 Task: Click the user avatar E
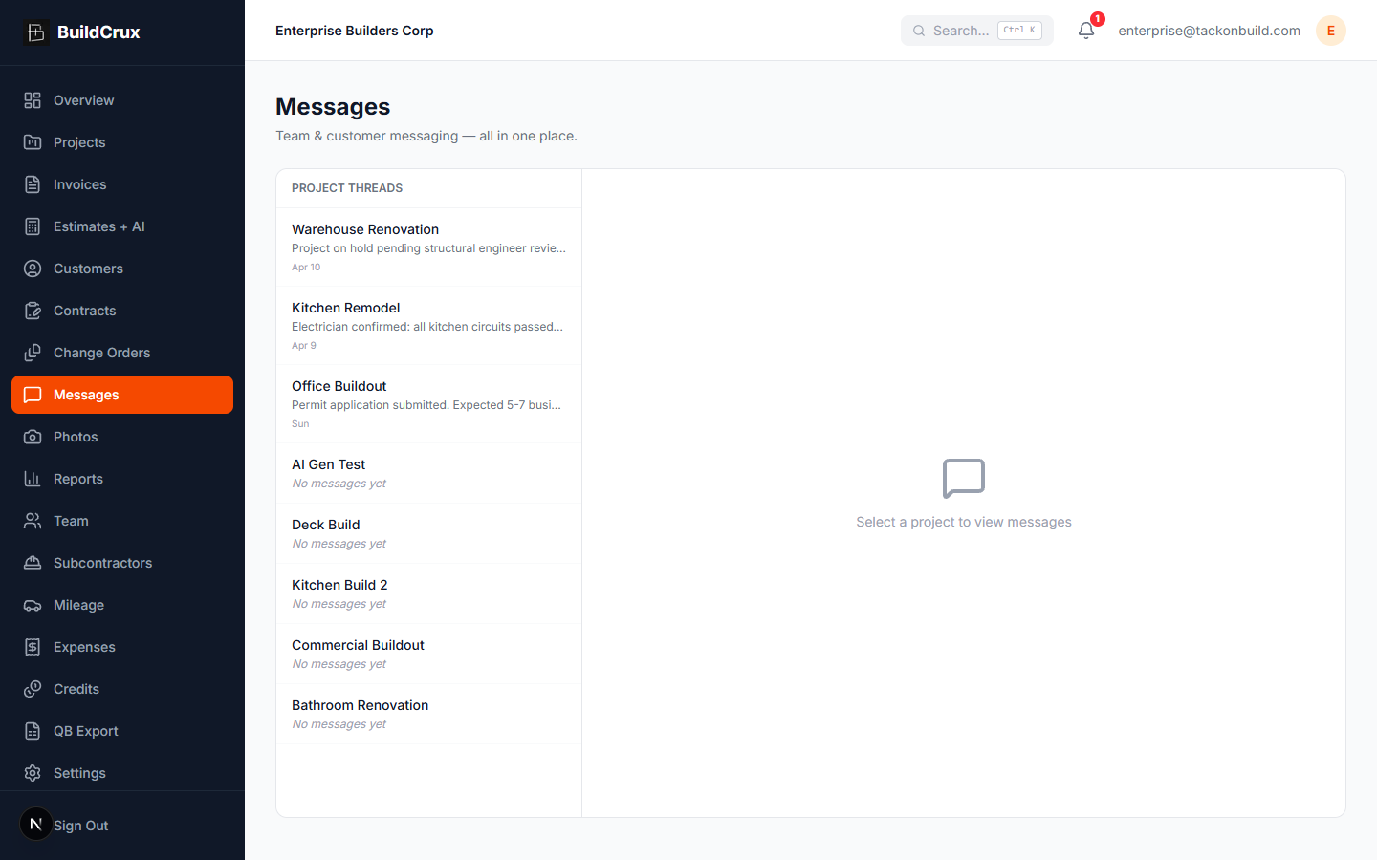1331,31
